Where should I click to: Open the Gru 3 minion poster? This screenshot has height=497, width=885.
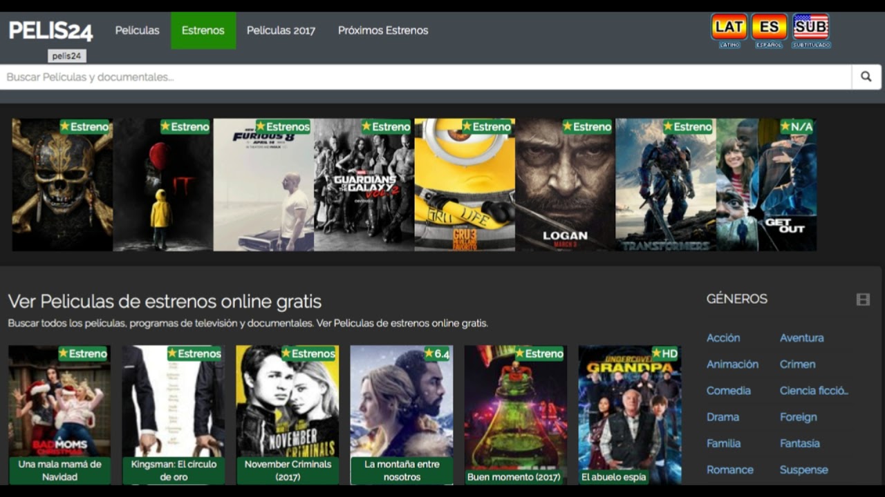[x=465, y=184]
